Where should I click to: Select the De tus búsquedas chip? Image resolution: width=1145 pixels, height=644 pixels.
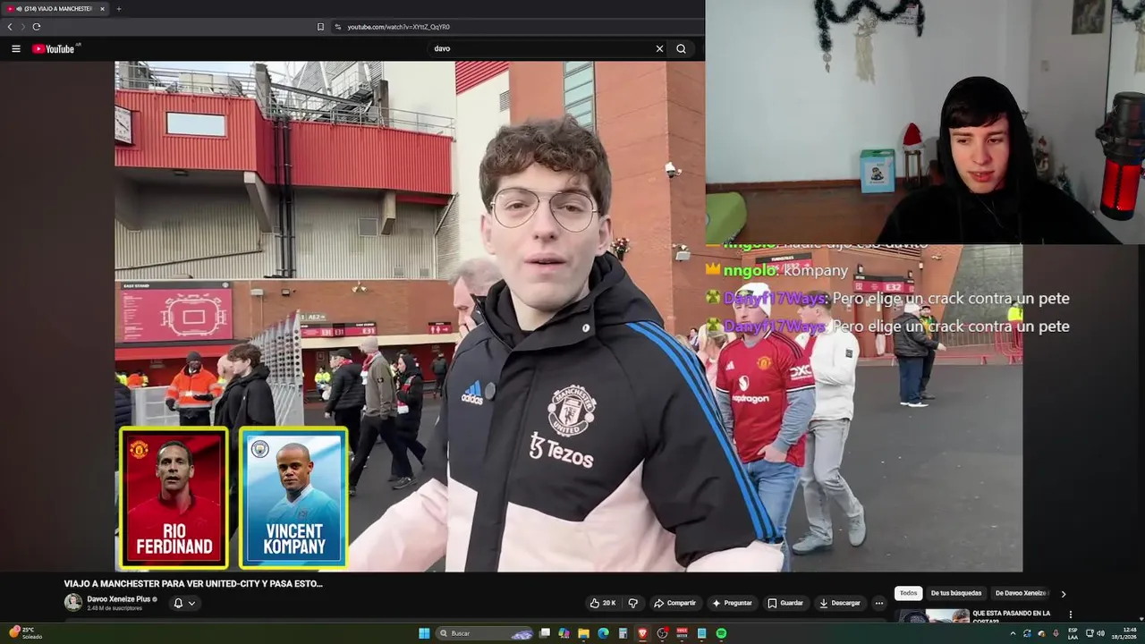click(x=956, y=593)
